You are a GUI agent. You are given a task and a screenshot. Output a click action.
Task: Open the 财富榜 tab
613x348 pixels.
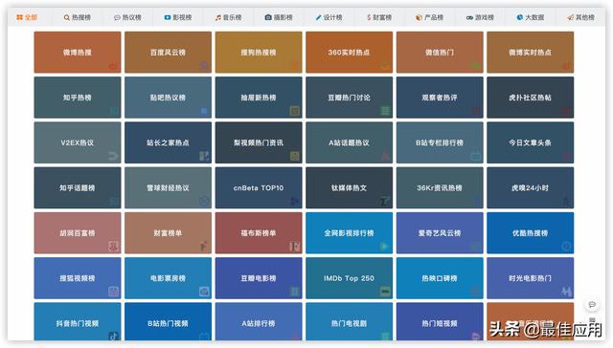pyautogui.click(x=379, y=17)
